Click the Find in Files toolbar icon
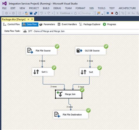 point(99,13)
